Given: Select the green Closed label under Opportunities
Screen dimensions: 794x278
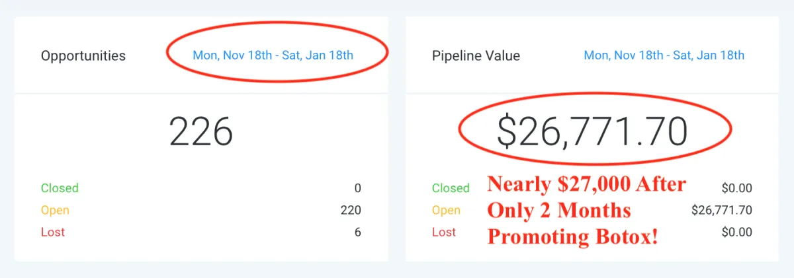Looking at the screenshot, I should 60,188.
